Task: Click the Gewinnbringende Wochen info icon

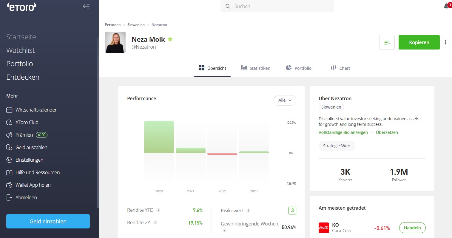Action: pos(225,230)
